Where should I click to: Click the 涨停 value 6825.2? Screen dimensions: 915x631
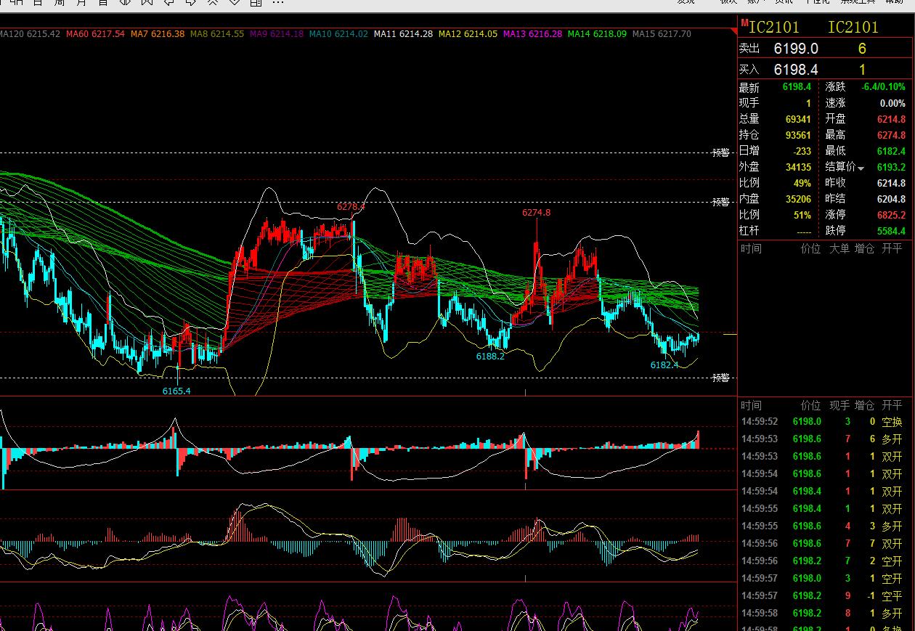point(891,215)
